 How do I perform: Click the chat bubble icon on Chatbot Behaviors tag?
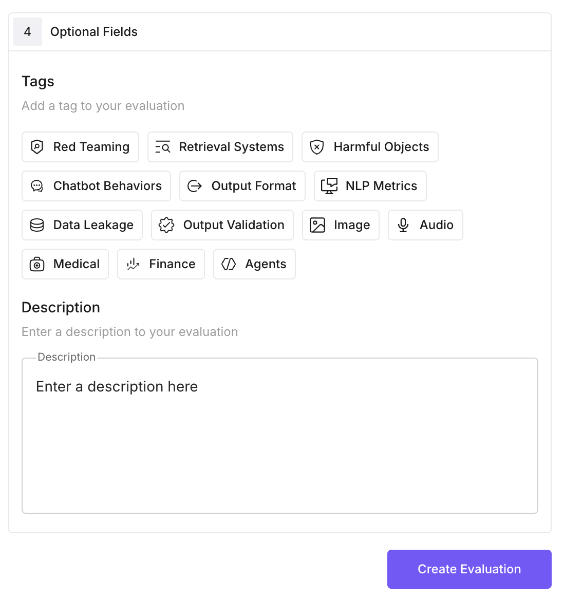click(36, 186)
